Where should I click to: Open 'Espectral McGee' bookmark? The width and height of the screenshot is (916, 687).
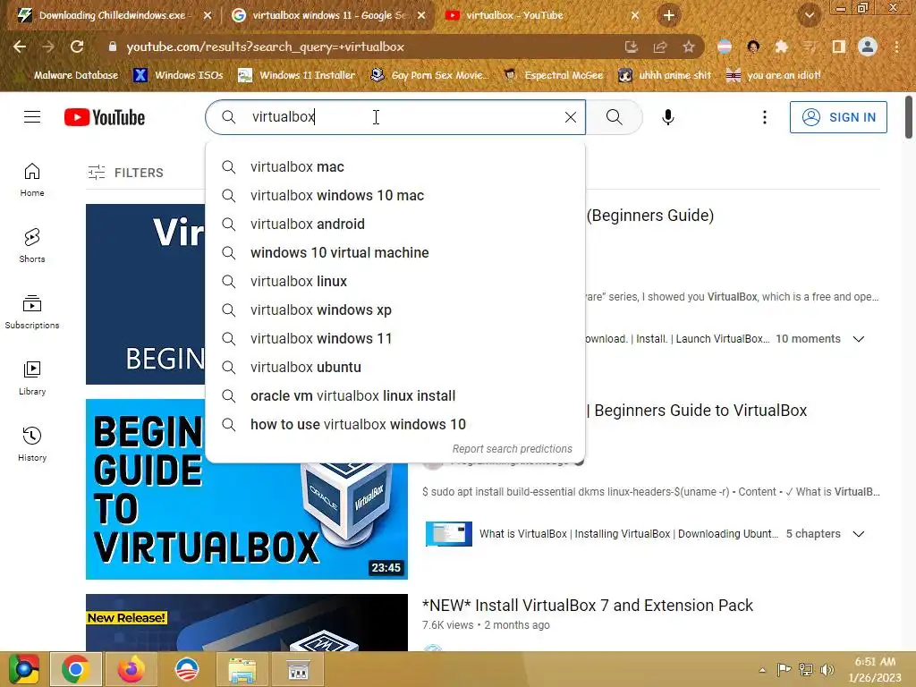click(553, 75)
